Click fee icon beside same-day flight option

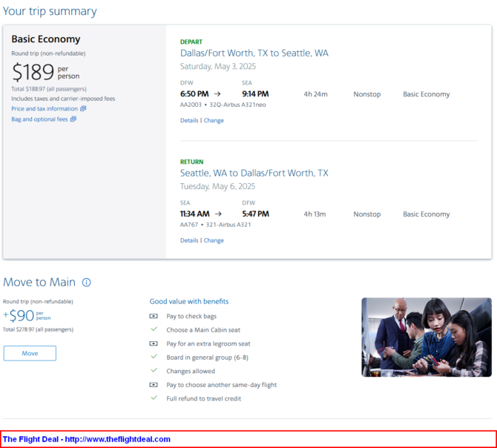click(x=154, y=385)
